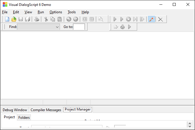Cut selection using the scissors icon
This screenshot has width=195, height=130.
click(x=46, y=19)
